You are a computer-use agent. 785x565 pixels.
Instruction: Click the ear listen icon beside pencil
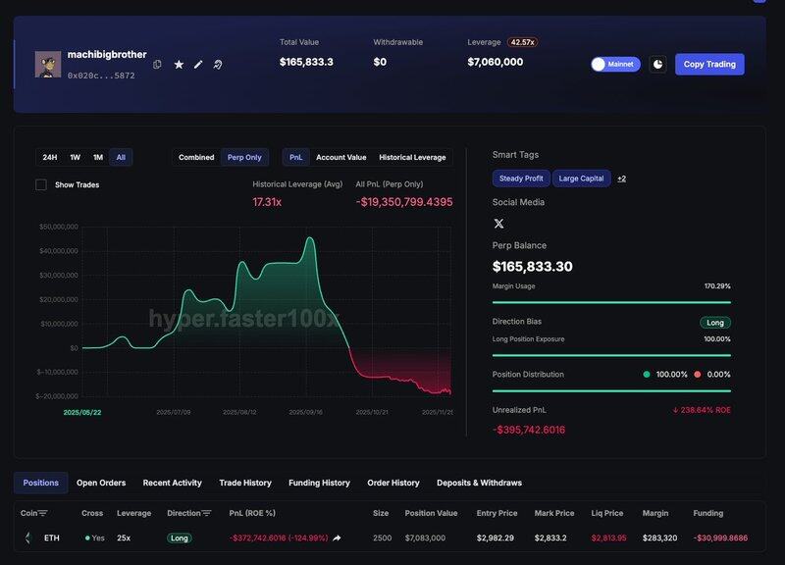218,65
